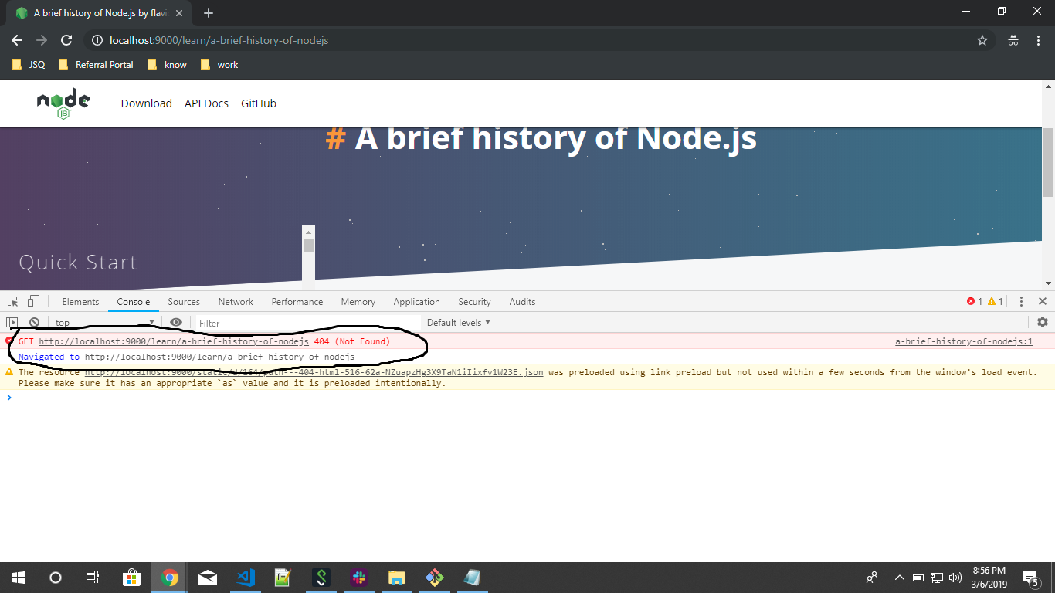The height and width of the screenshot is (593, 1055).
Task: Bookmark this page with the star
Action: tap(982, 40)
